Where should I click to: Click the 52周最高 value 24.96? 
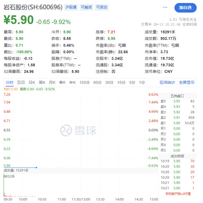[29, 72]
